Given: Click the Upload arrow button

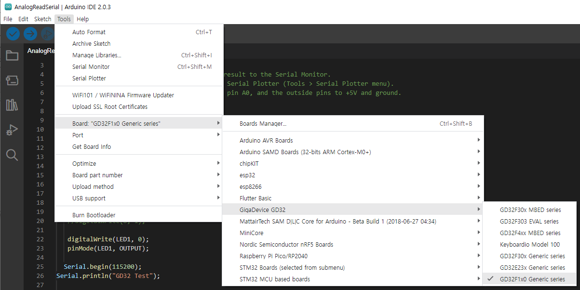Looking at the screenshot, I should pos(30,34).
